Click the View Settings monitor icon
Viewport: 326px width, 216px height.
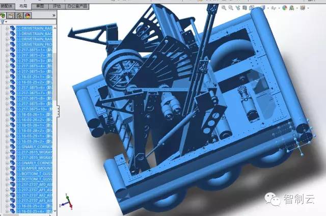[303, 8]
